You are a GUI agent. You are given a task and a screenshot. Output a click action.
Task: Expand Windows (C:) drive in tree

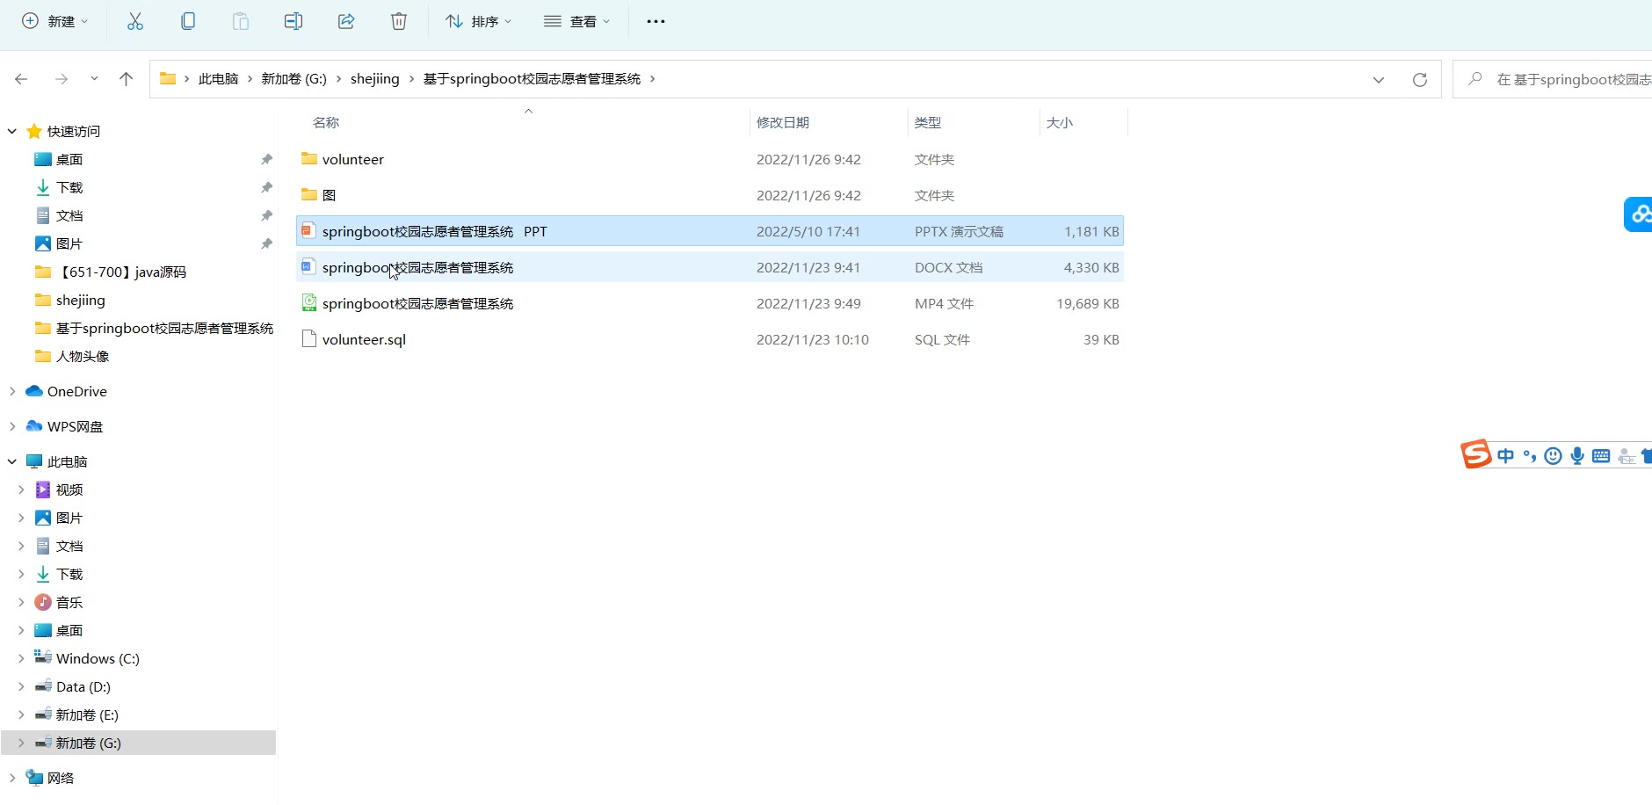click(21, 658)
